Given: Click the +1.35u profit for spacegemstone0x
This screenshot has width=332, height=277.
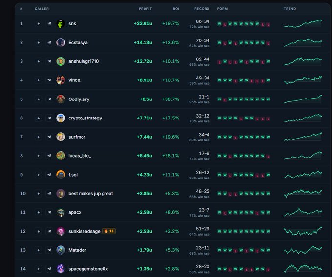Looking at the screenshot, I should click(x=145, y=269).
